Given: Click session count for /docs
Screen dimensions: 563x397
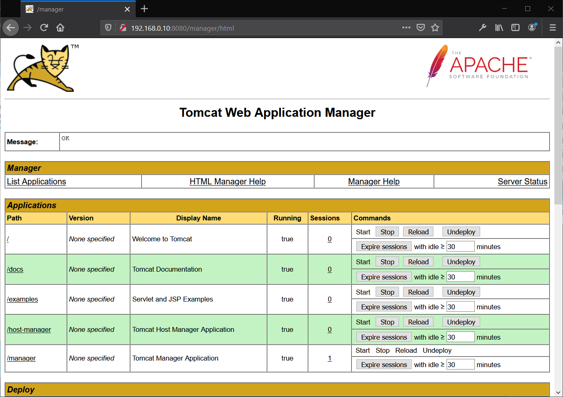Looking at the screenshot, I should pos(330,269).
